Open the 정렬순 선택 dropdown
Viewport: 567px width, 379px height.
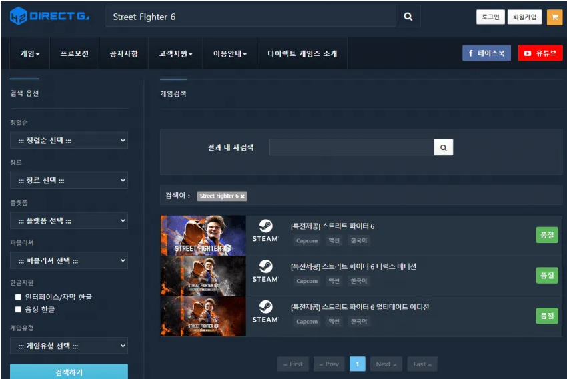pyautogui.click(x=69, y=141)
